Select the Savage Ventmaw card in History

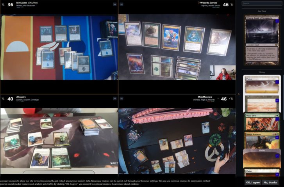(262, 141)
